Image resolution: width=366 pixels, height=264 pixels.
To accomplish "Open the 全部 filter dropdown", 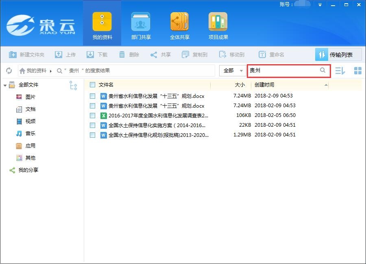I will [x=233, y=71].
